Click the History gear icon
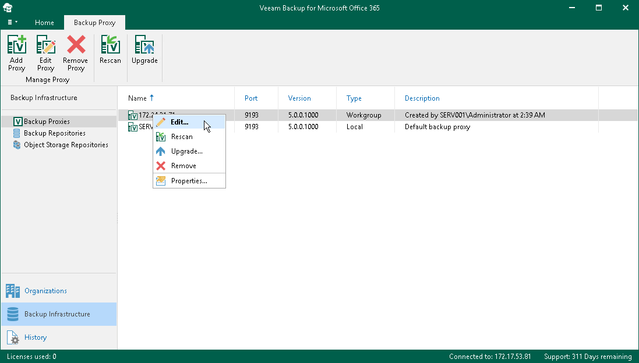Viewport: 639px width, 363px height. (x=13, y=338)
